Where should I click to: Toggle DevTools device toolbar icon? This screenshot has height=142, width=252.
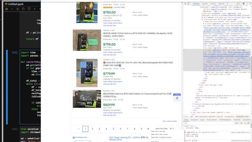coord(189,4)
